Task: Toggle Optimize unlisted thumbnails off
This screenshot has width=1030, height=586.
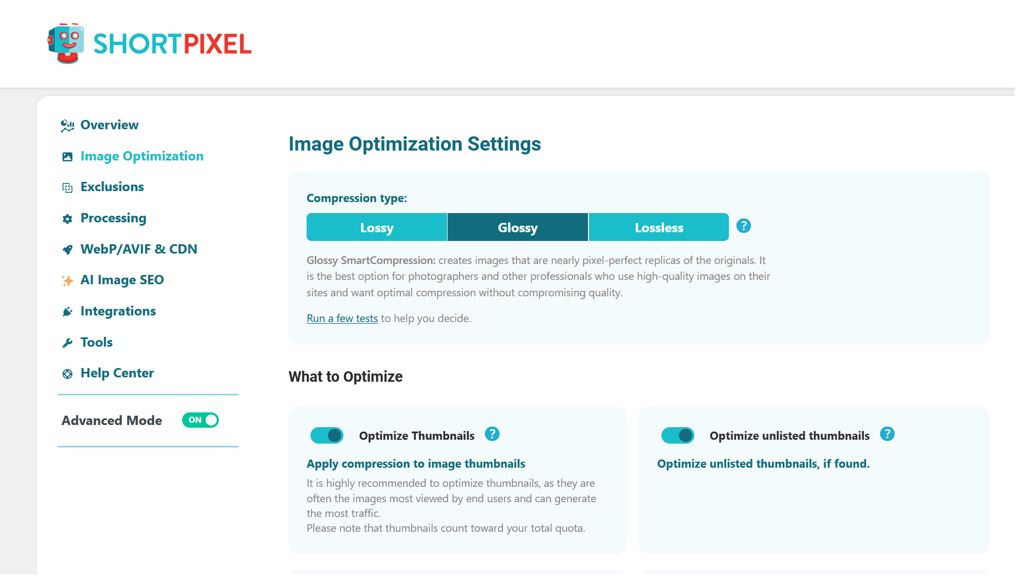Action: [677, 435]
